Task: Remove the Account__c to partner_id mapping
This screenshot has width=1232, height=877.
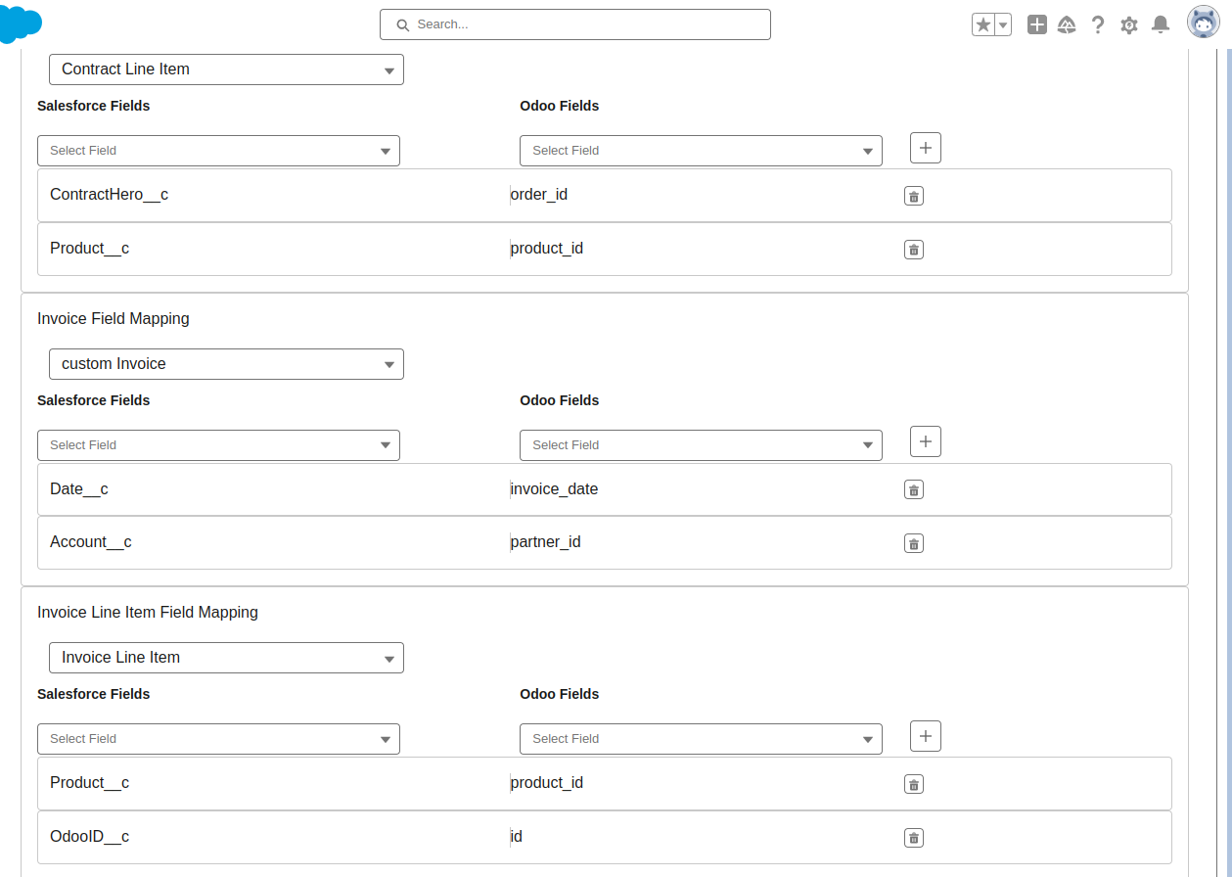Action: click(x=913, y=542)
